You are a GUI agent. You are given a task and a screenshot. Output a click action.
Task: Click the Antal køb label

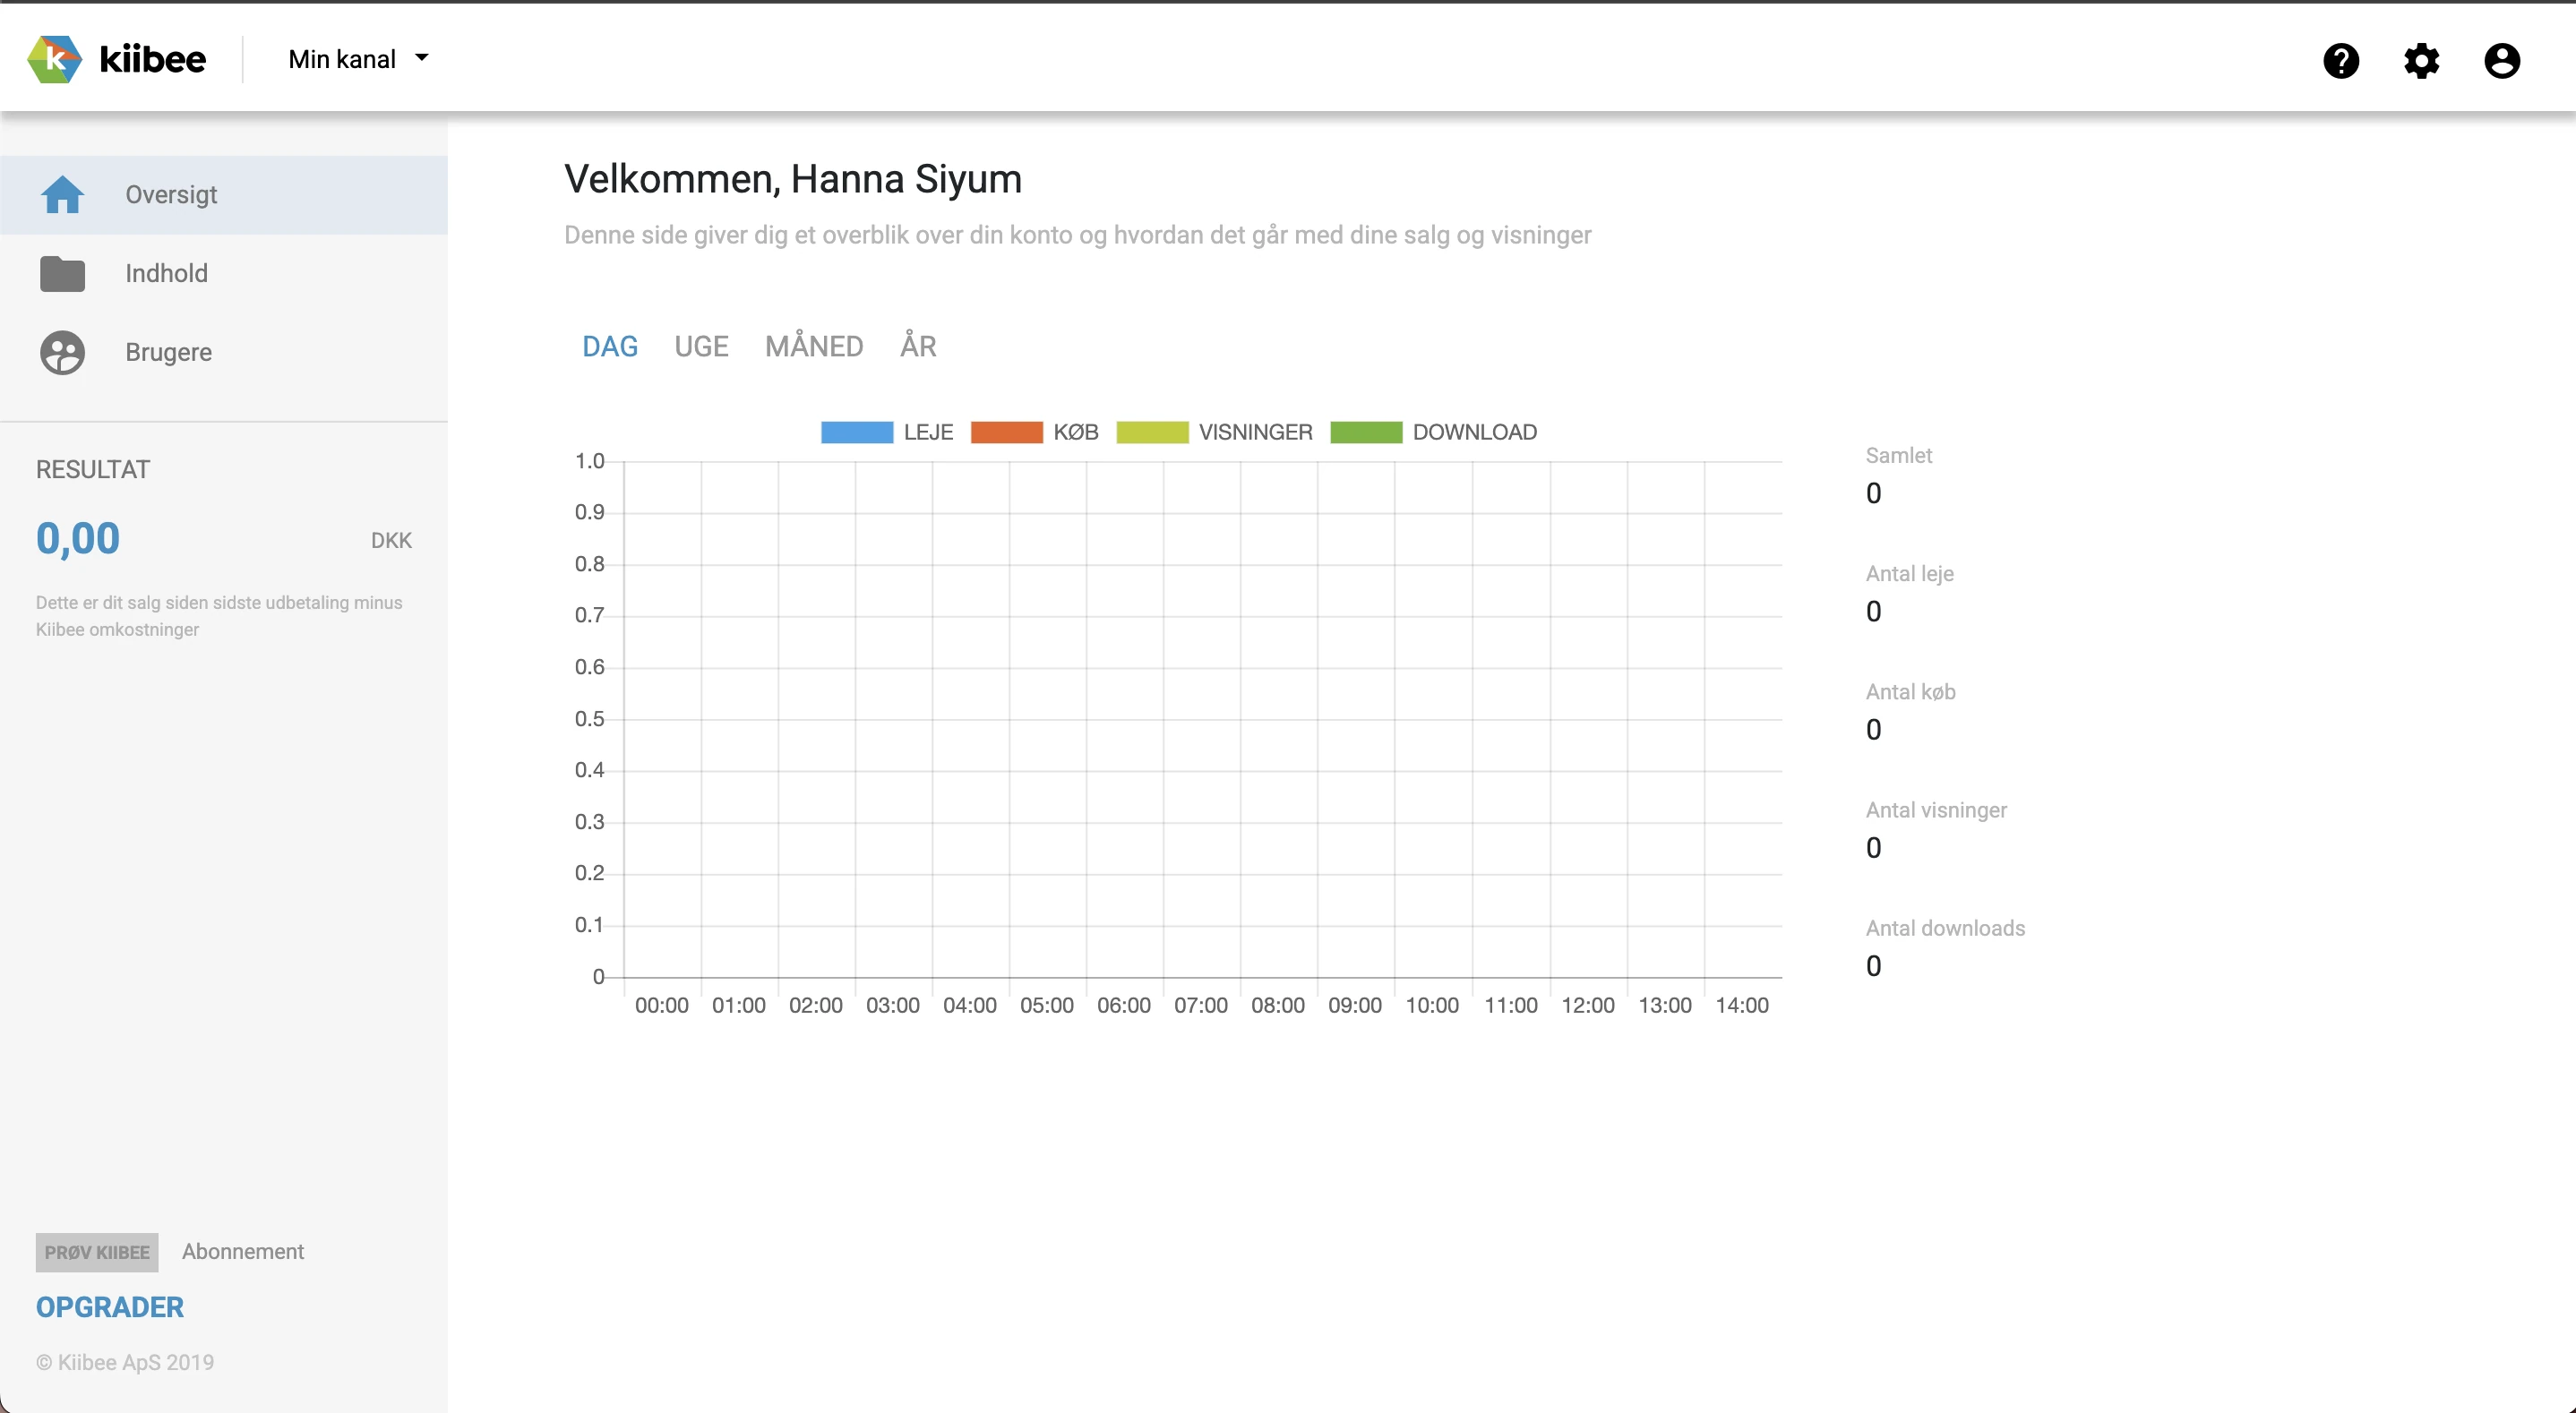click(1910, 692)
